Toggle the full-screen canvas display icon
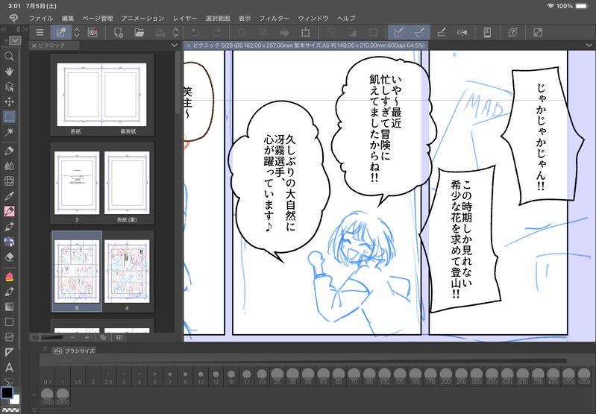This screenshot has width=596, height=414. coord(538,32)
